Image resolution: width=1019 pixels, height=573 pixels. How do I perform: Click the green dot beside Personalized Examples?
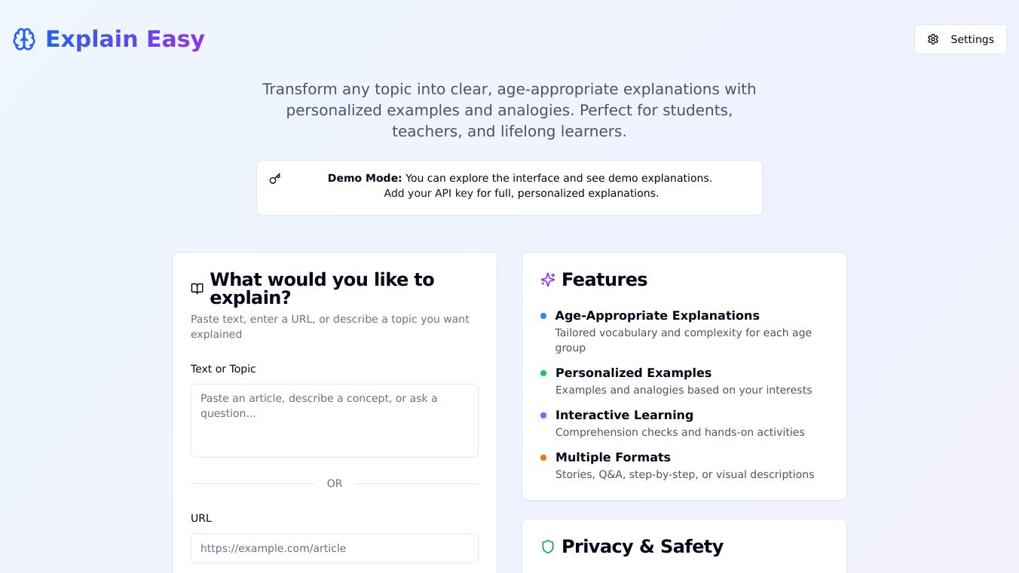click(x=543, y=373)
